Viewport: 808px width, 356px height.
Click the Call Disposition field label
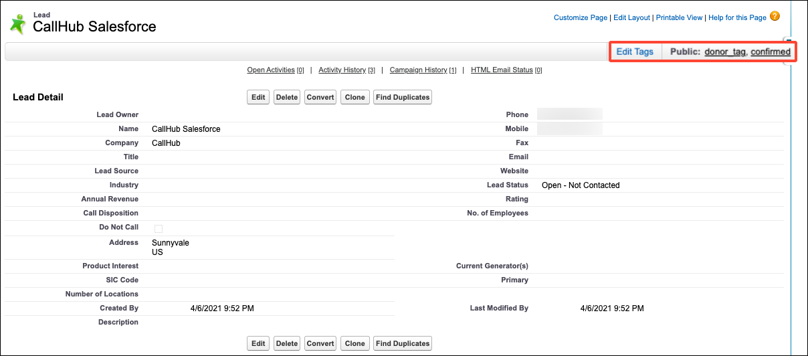coord(111,213)
